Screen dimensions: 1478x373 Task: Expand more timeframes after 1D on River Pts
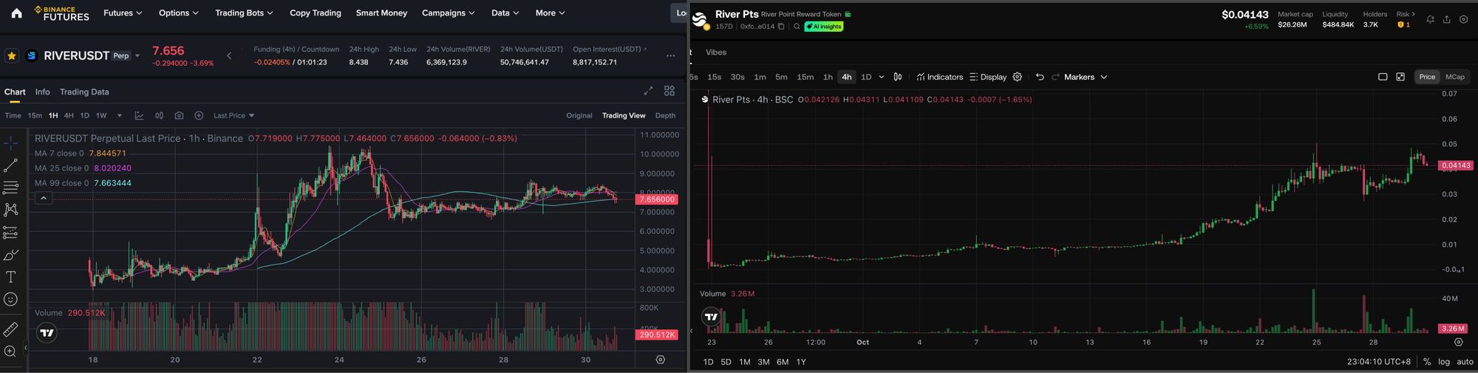click(881, 77)
